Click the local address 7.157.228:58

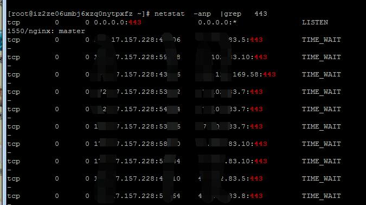tap(142, 144)
